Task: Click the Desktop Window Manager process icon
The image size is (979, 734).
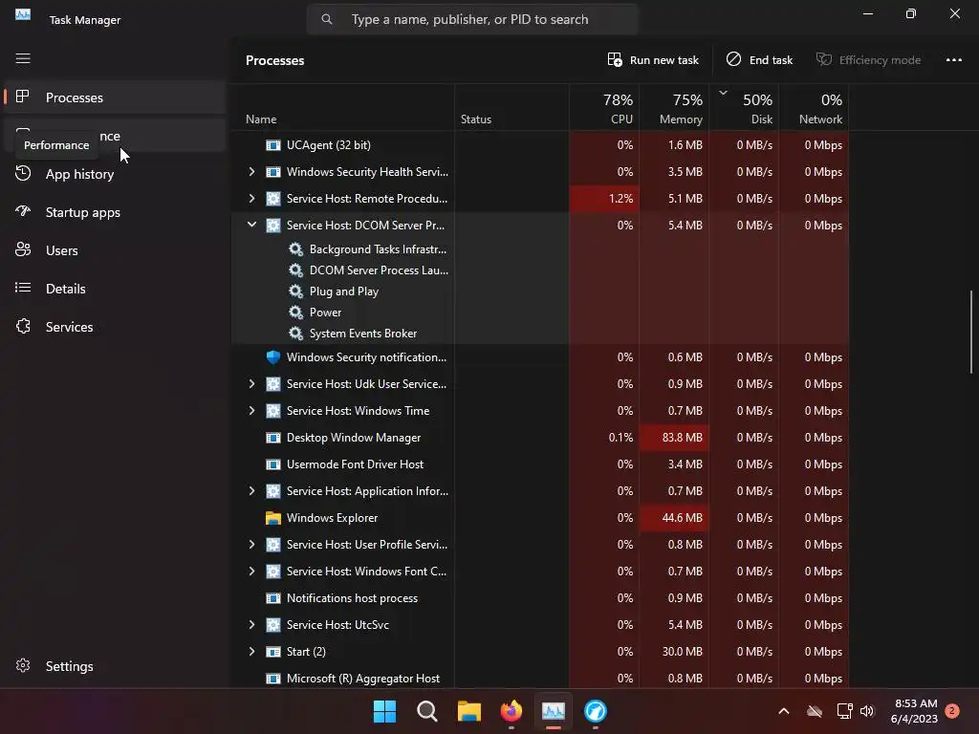Action: point(272,438)
